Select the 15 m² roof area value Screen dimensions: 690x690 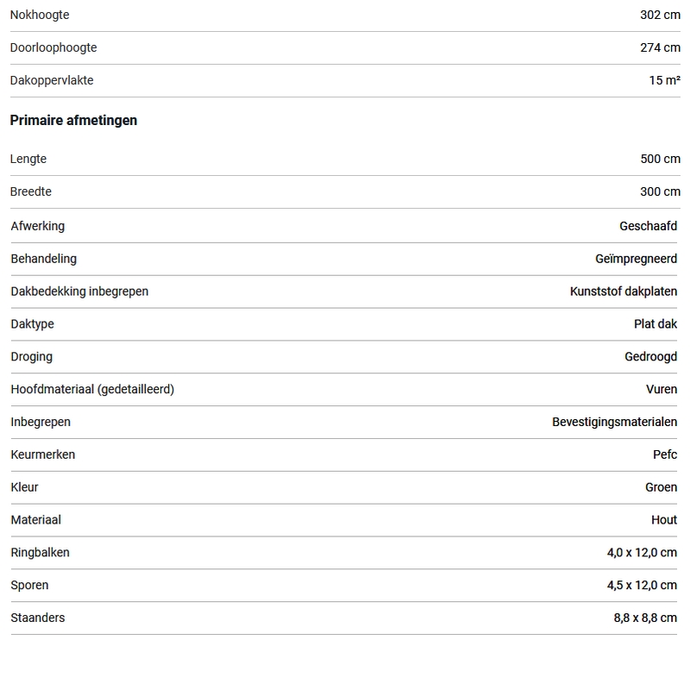pyautogui.click(x=664, y=81)
